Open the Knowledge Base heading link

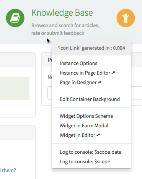62,13
